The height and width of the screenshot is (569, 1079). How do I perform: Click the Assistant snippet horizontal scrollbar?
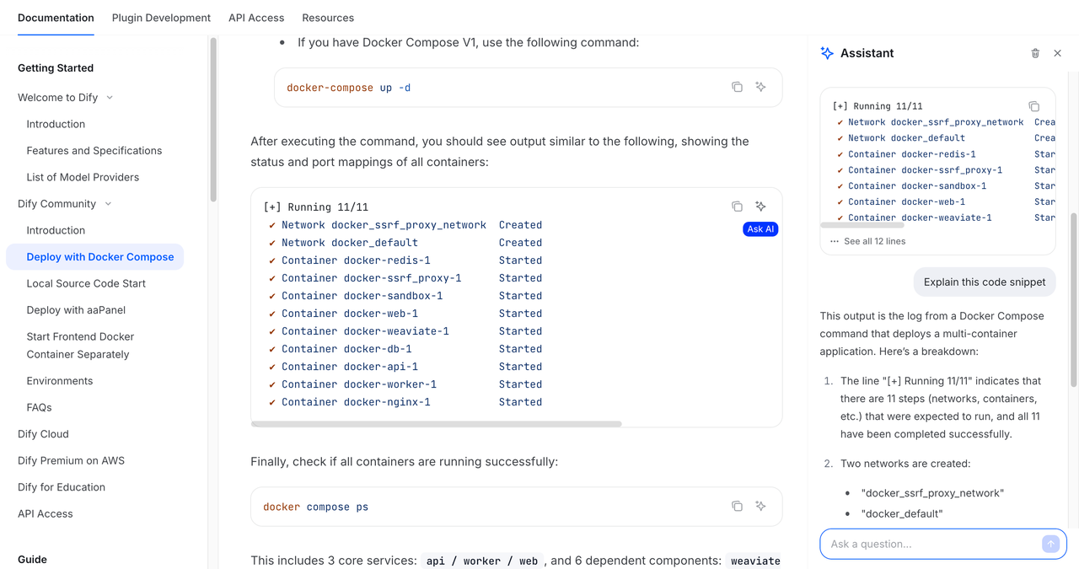click(x=862, y=225)
